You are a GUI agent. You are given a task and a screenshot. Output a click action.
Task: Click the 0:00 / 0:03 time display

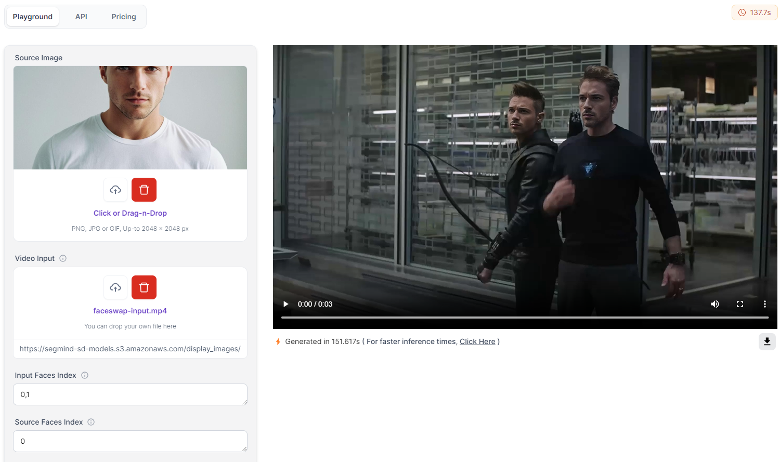click(x=315, y=304)
